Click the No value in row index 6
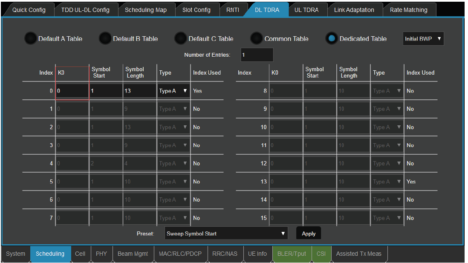The width and height of the screenshot is (468, 263). click(196, 200)
